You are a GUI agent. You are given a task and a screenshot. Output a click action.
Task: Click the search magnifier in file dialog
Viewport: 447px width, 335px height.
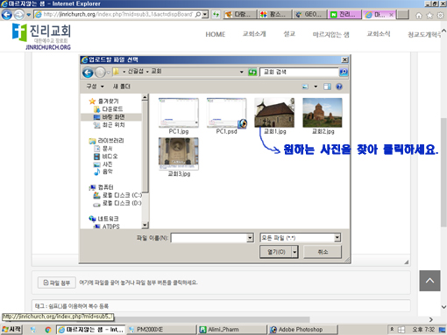click(344, 72)
